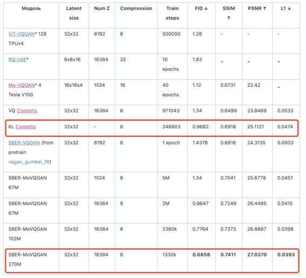Open the vqgan_gumbel_f8 link
The width and height of the screenshot is (306, 278).
(29, 162)
